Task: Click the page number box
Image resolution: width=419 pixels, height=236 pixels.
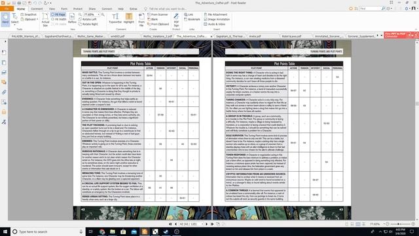Action: coord(191,224)
